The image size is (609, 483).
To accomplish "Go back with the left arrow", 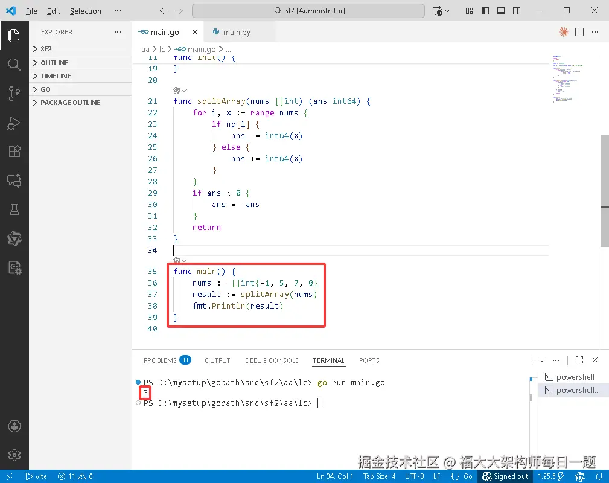I will click(x=163, y=11).
